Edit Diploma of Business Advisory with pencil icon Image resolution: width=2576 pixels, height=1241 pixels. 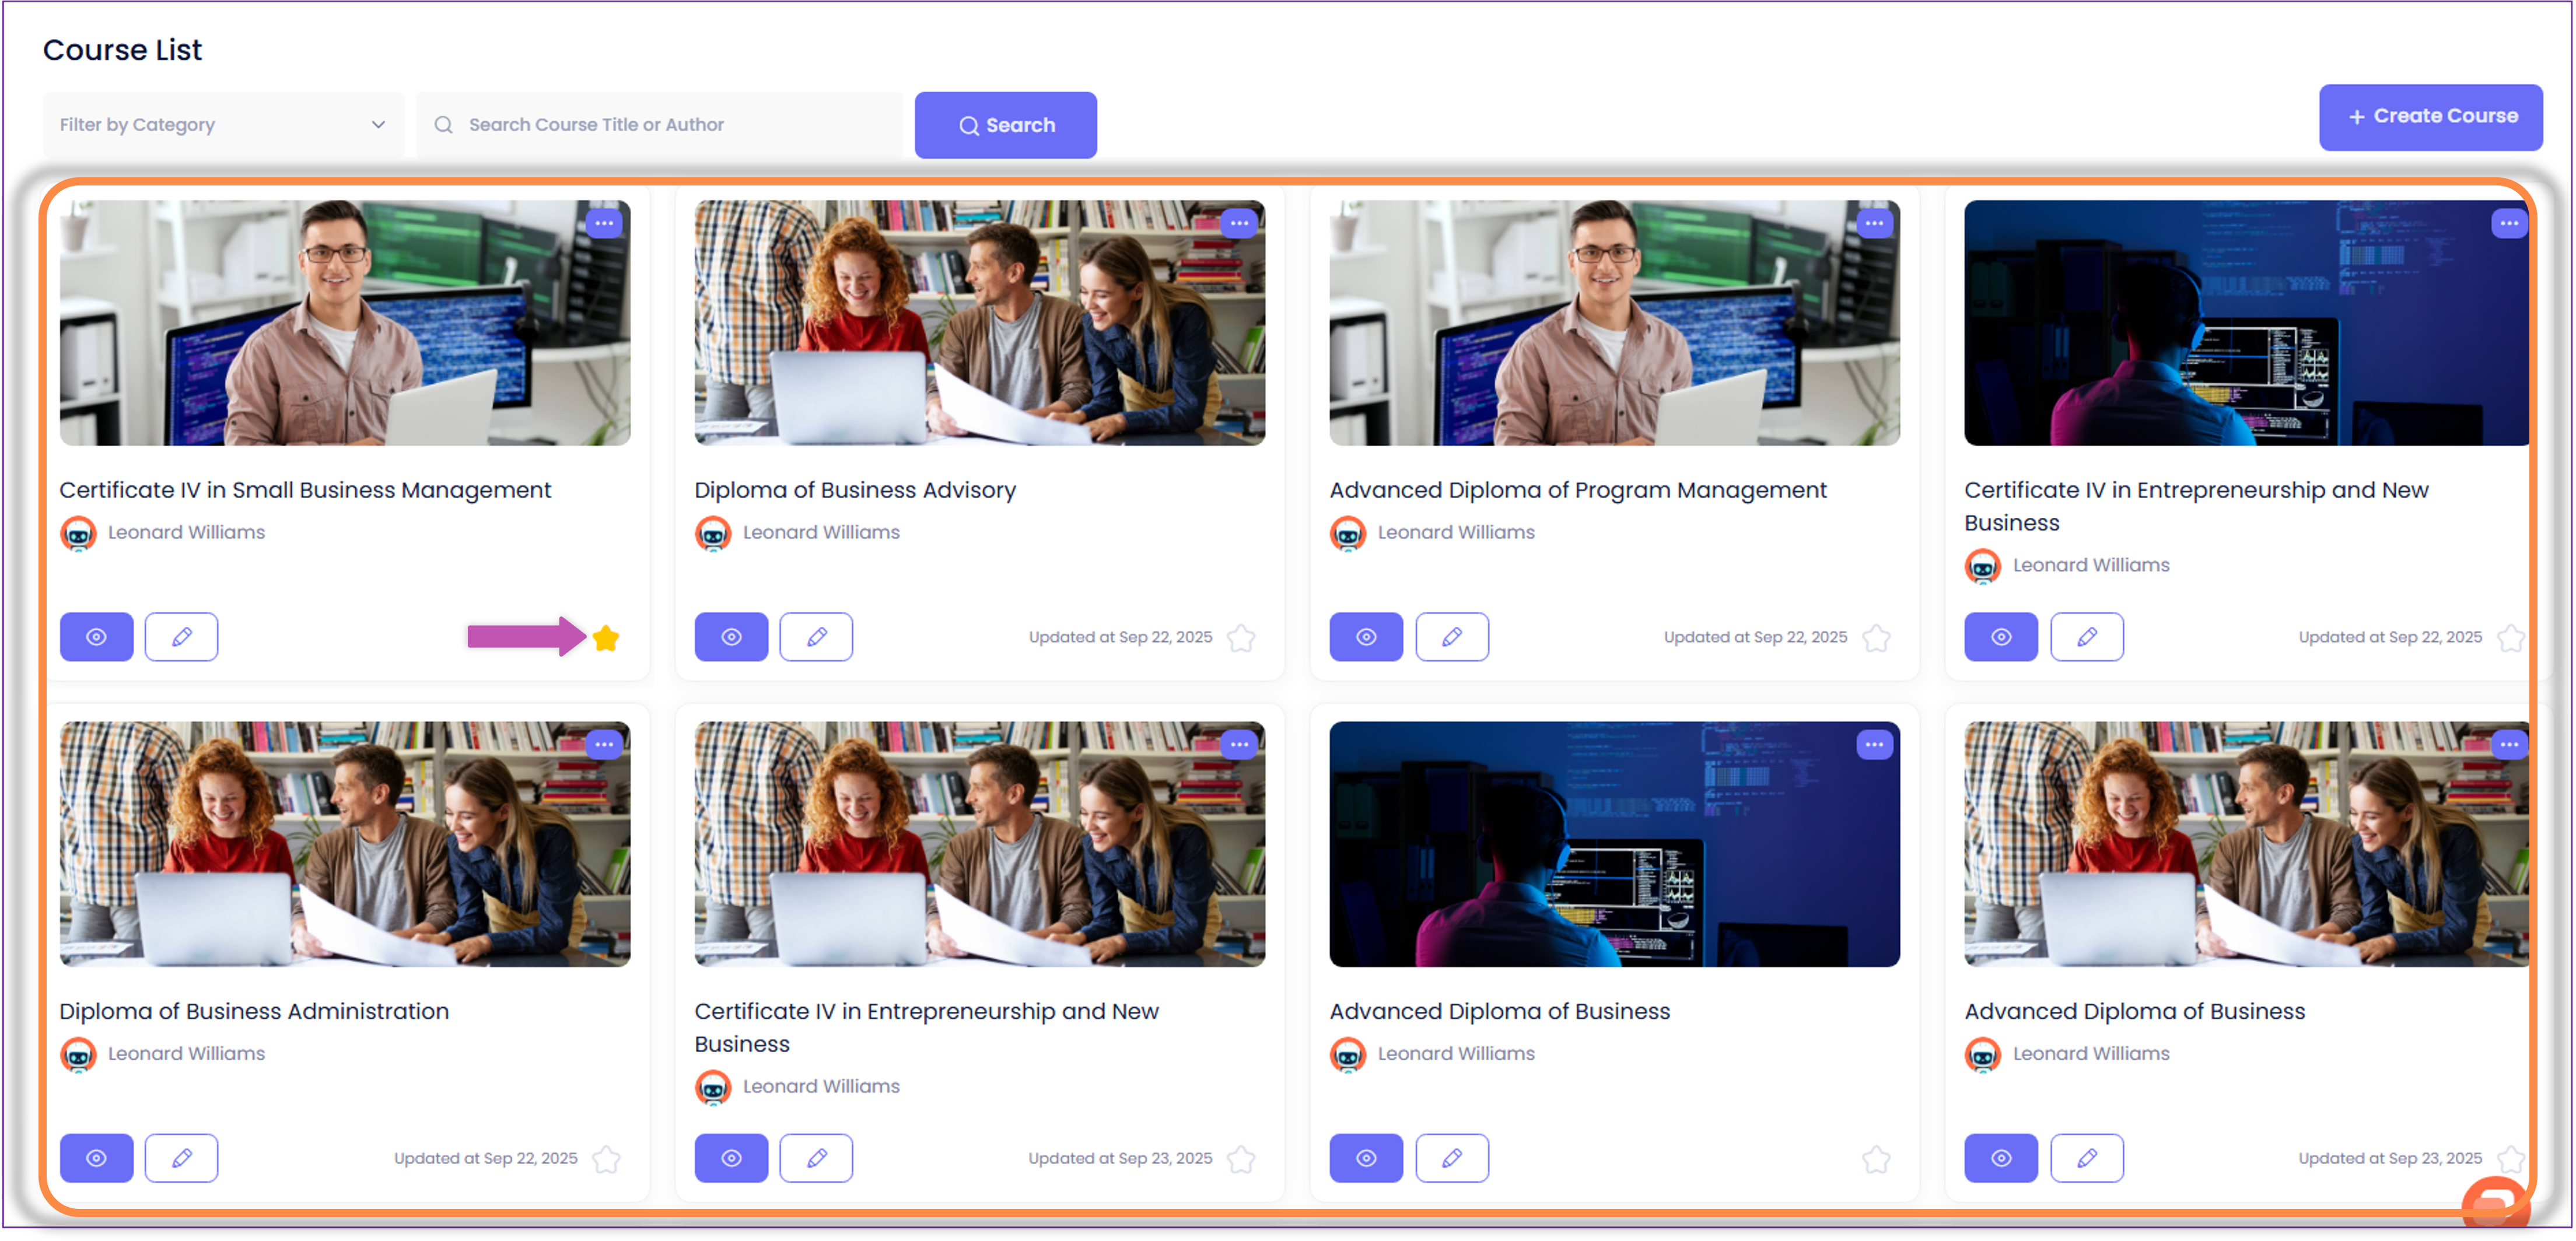point(816,637)
